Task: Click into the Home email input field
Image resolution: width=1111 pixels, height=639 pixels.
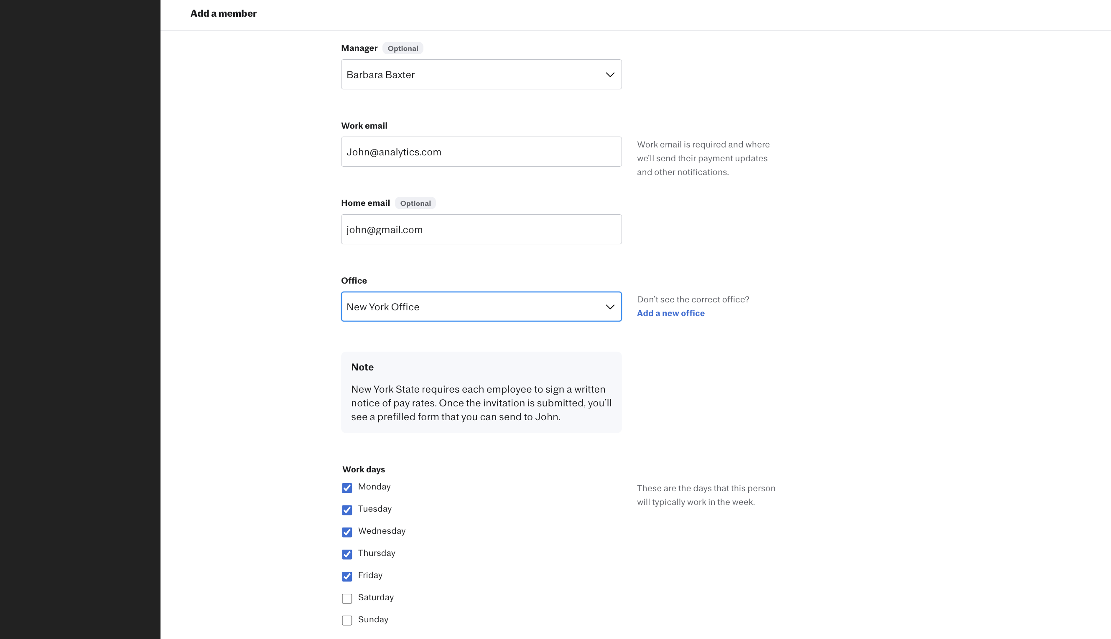Action: 481,230
